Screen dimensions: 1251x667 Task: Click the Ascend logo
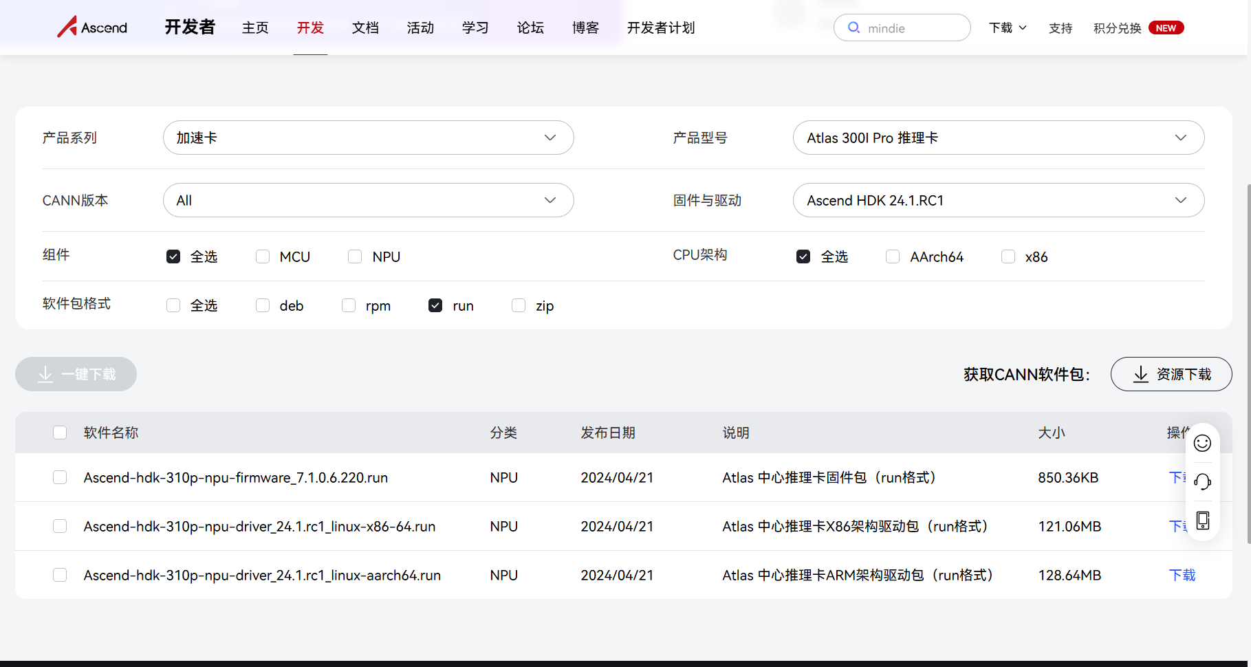coord(91,27)
